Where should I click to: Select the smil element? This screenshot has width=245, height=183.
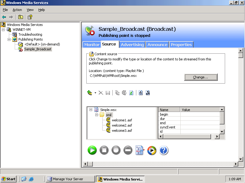coord(109,115)
